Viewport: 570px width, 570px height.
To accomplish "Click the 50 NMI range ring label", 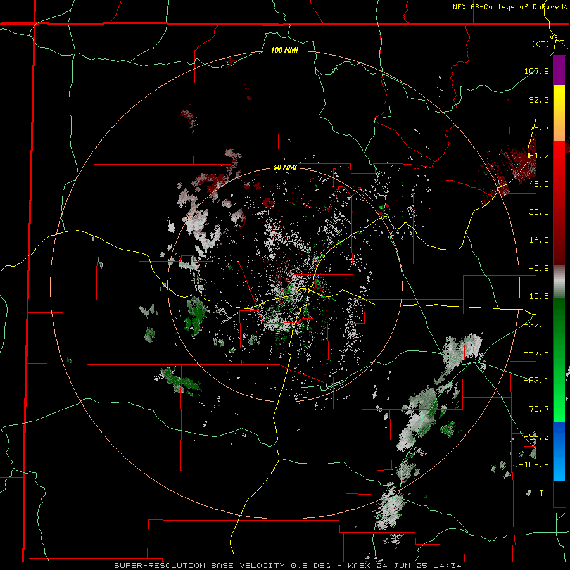I will 285,168.
